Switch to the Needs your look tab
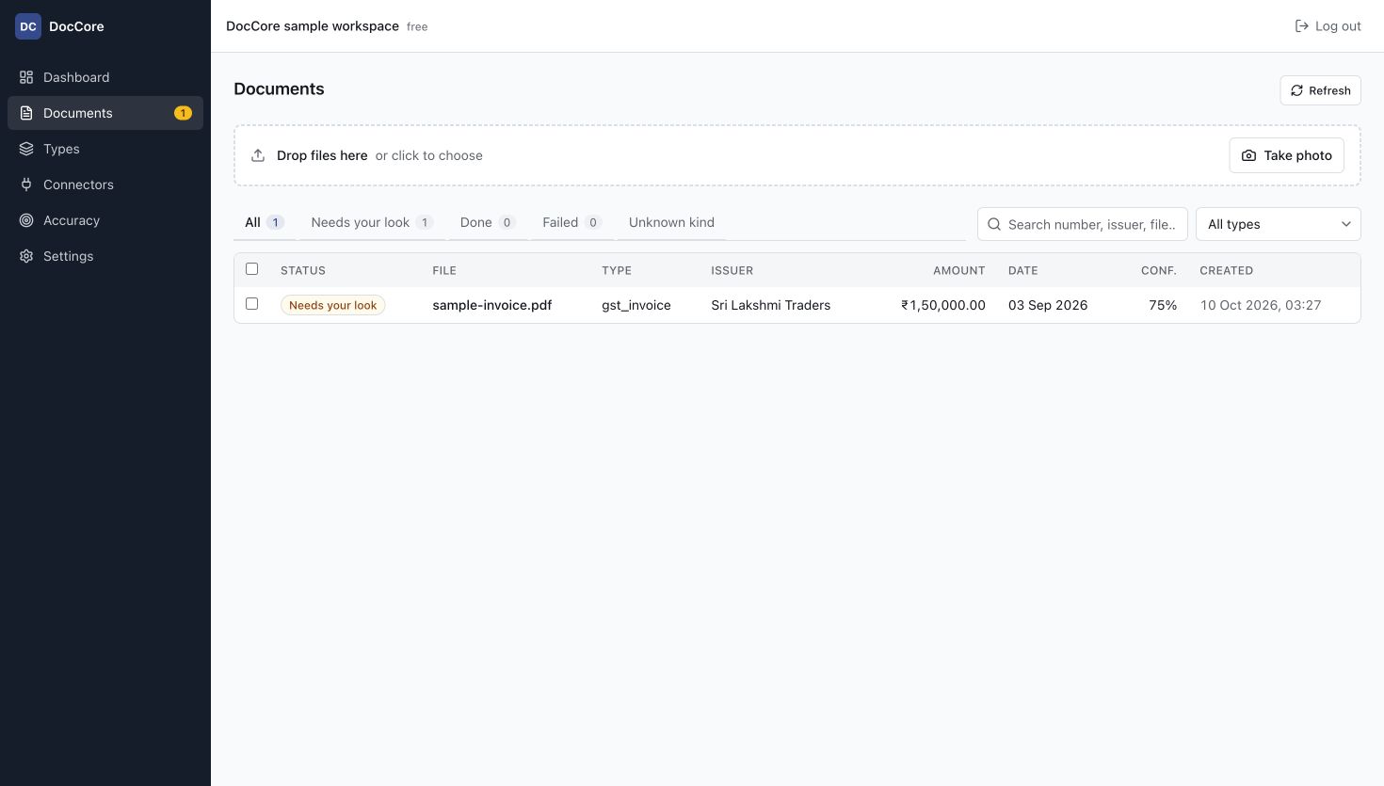The image size is (1384, 786). pos(372,222)
